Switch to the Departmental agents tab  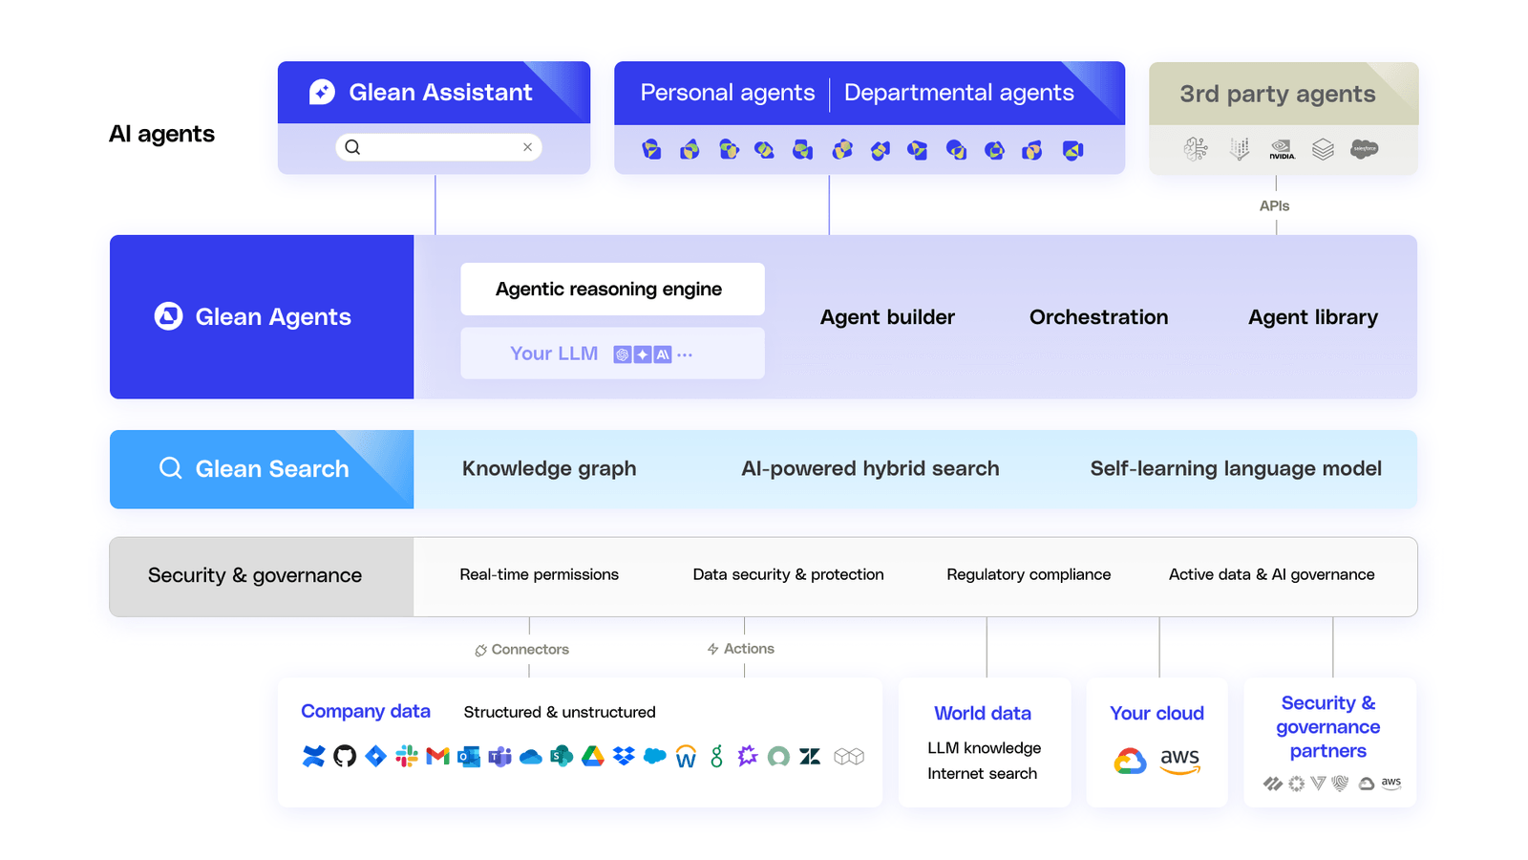959,93
